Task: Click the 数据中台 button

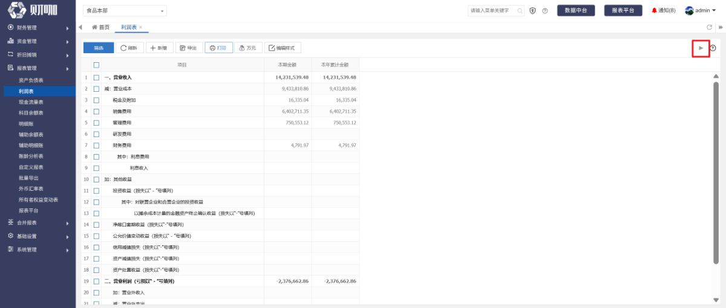Action: [575, 11]
